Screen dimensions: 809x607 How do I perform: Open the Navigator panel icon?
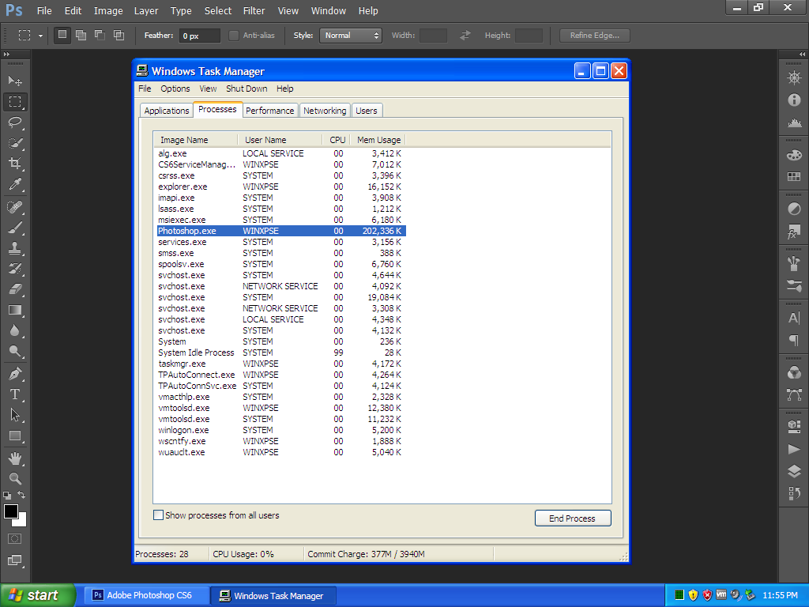pyautogui.click(x=794, y=78)
